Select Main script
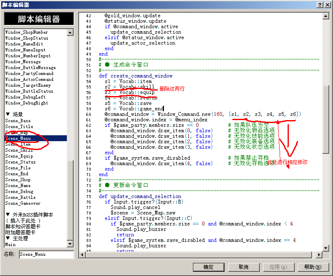The width and height of the screenshot is (333, 276). click(11, 244)
